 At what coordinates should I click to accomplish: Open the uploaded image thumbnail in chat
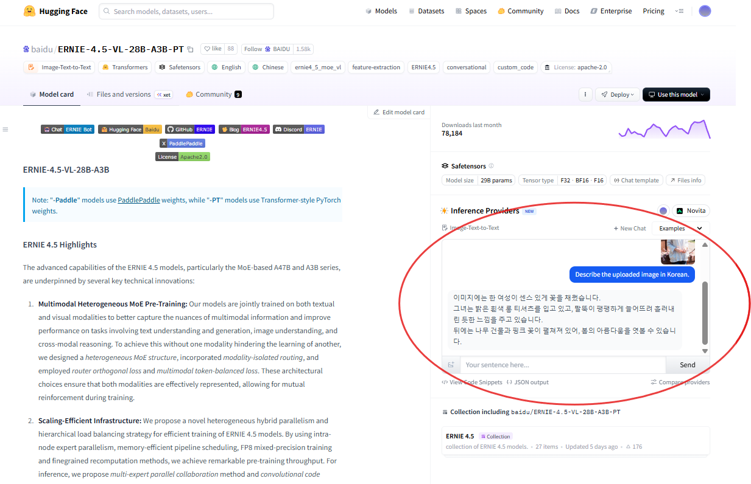678,251
